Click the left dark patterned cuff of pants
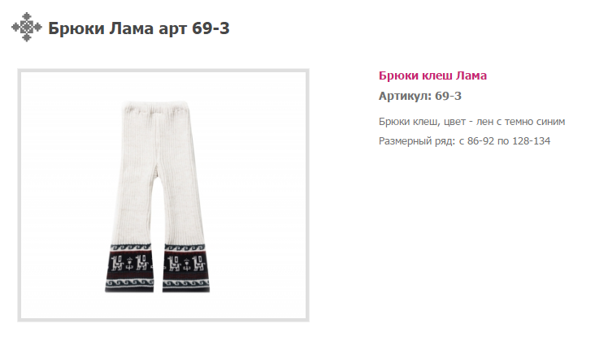This screenshot has width=608, height=358. (x=130, y=268)
